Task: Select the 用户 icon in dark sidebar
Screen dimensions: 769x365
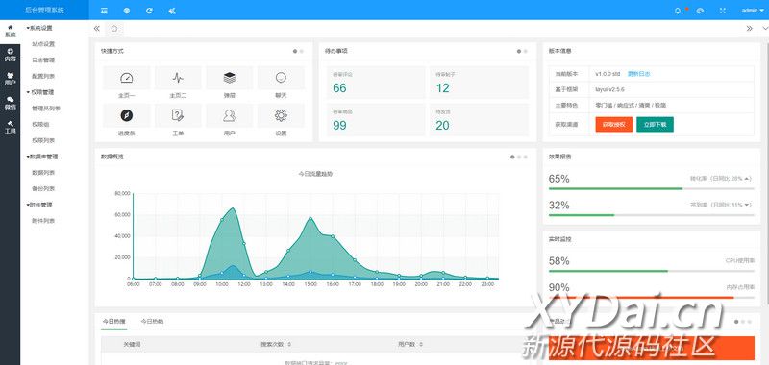Action: [x=10, y=79]
